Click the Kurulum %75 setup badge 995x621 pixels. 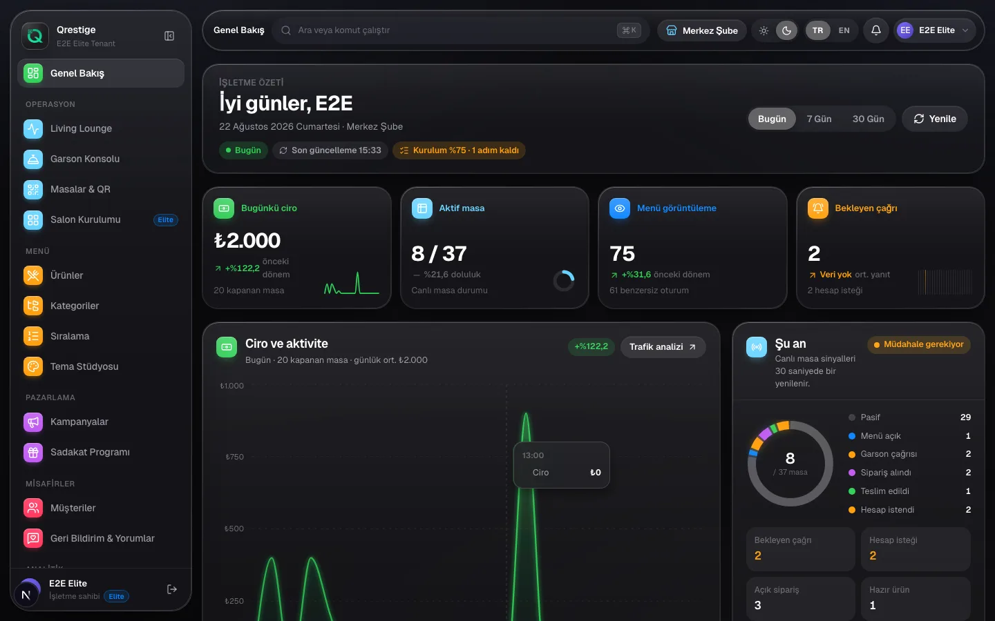[x=459, y=150]
